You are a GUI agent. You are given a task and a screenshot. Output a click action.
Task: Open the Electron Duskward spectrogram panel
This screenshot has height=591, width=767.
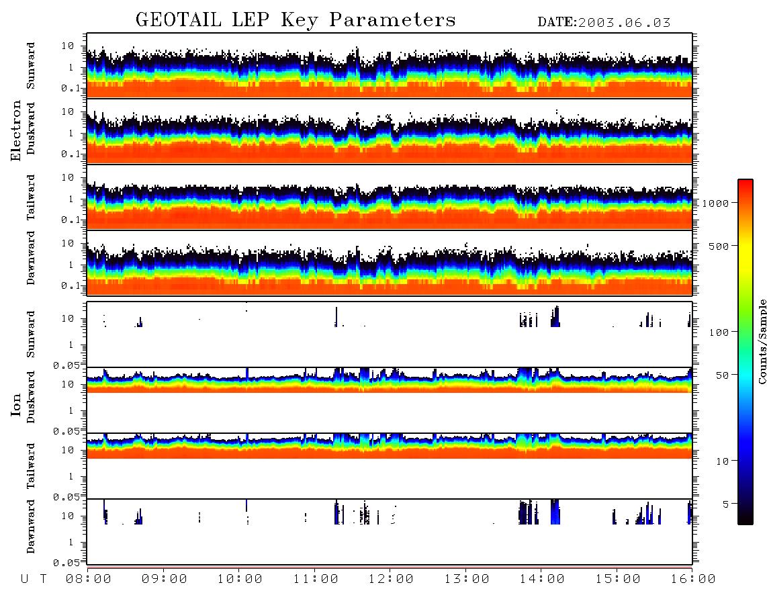point(390,131)
